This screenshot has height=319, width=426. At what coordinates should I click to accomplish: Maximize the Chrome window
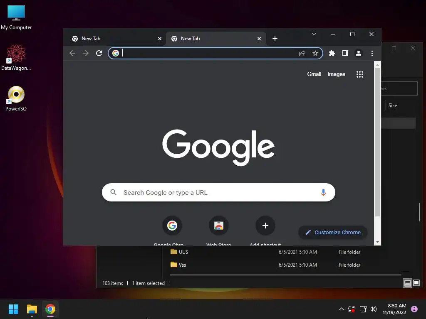(x=352, y=34)
